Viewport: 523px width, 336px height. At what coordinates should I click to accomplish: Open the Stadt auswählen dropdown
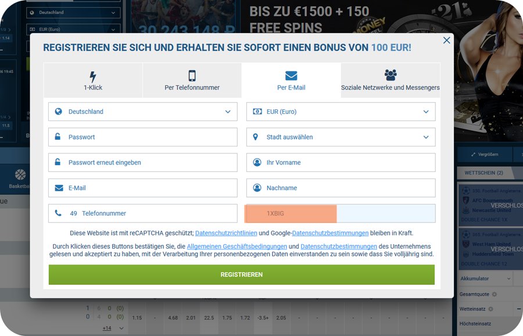[x=341, y=137]
